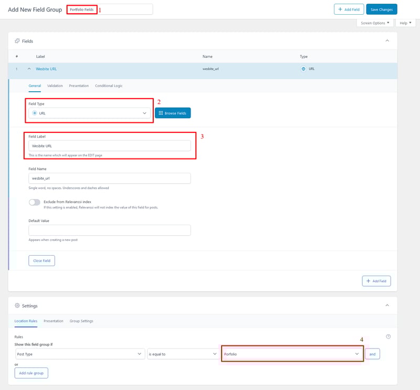Open the Conditional Logic tab
420x390 pixels.
pyautogui.click(x=109, y=86)
